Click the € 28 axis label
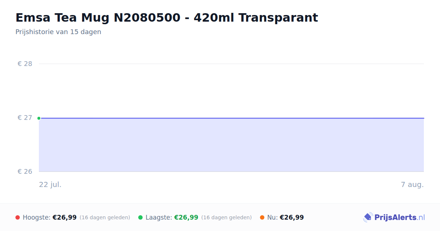This screenshot has width=440, height=231. [x=25, y=64]
